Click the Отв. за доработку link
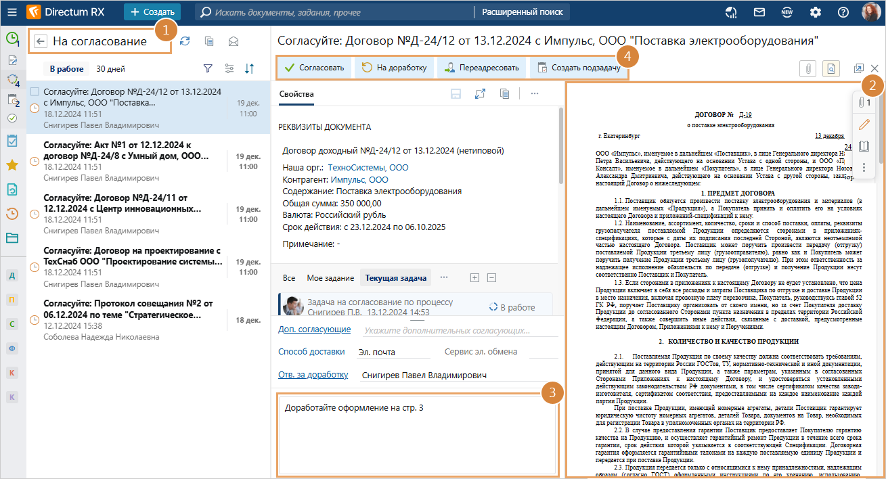 pyautogui.click(x=313, y=375)
